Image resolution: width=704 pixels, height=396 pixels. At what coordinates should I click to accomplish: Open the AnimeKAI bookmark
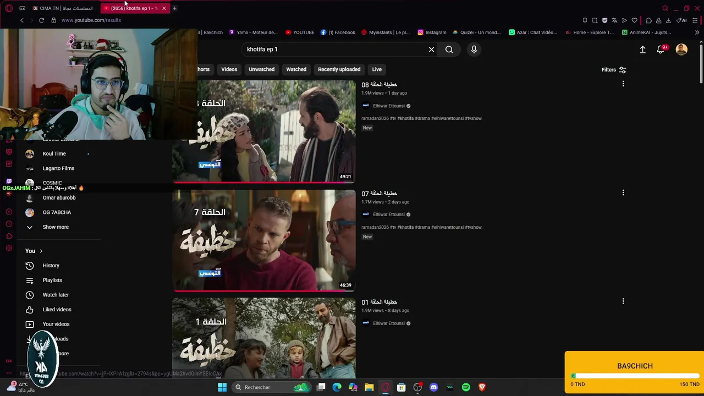pyautogui.click(x=646, y=32)
